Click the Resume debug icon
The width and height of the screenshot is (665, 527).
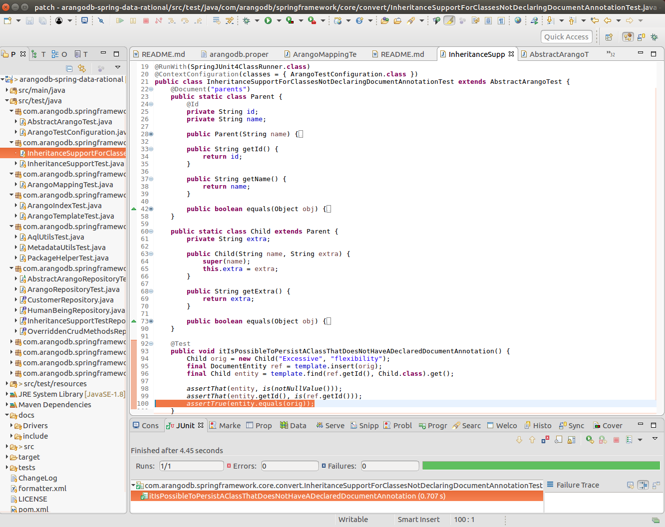pos(120,20)
